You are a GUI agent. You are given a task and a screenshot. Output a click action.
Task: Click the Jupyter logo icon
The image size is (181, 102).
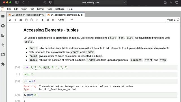click(3, 9)
